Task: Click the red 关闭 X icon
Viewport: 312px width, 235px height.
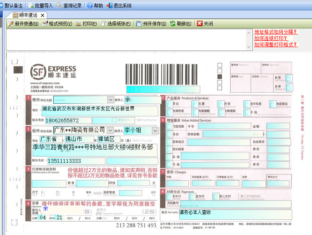Action: tap(199, 24)
